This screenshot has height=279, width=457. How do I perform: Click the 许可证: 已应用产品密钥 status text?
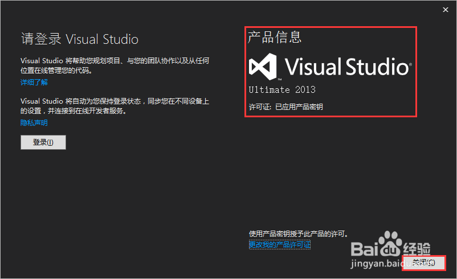click(285, 106)
